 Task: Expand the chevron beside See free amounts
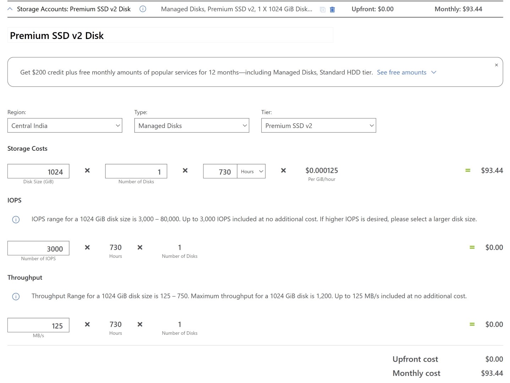click(434, 72)
